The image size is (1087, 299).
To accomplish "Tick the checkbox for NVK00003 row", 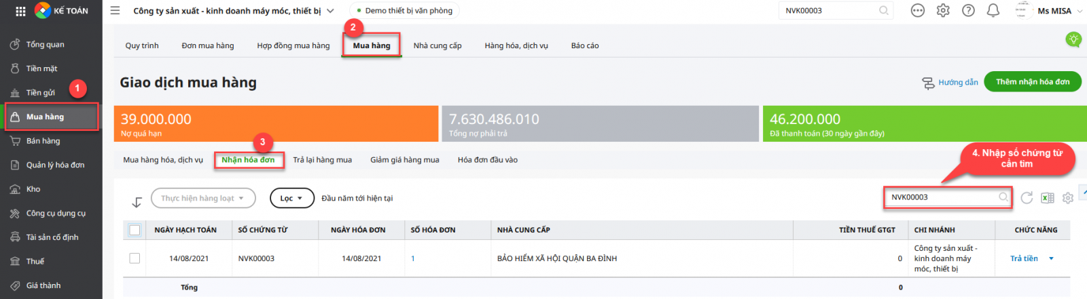I will click(x=135, y=258).
